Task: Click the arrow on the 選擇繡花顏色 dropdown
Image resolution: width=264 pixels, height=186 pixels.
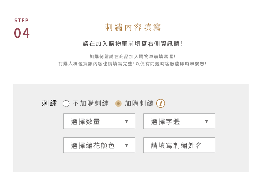Action: tap(127, 145)
